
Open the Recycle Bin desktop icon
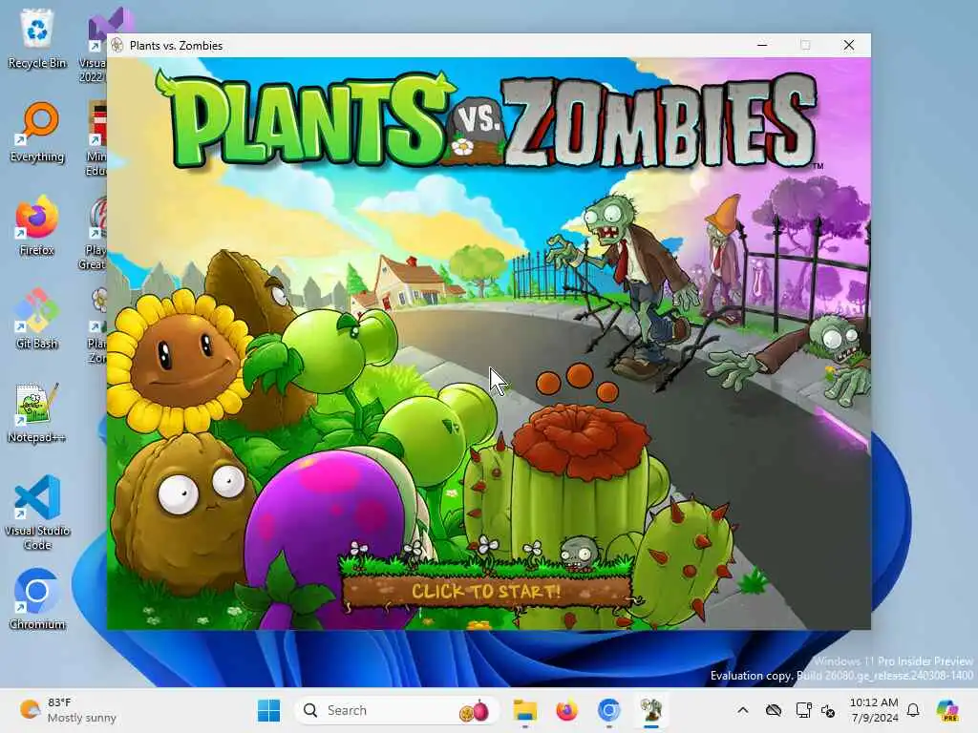[x=37, y=38]
